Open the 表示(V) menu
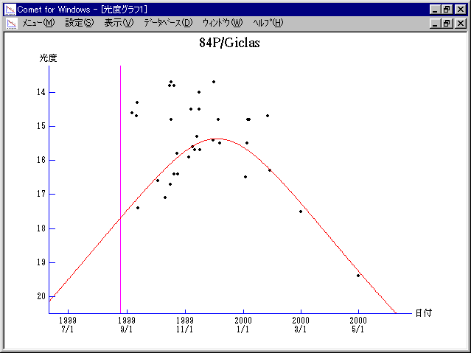The width and height of the screenshot is (471, 353). point(119,23)
